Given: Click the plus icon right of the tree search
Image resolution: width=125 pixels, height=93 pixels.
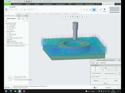Looking at the screenshot, I should coord(27,21).
